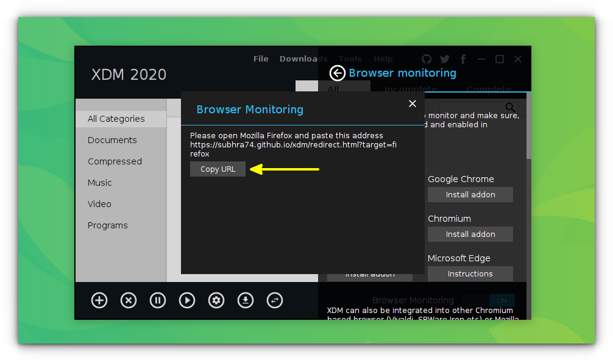Image resolution: width=613 pixels, height=363 pixels.
Task: Open the Help menu
Action: pos(383,59)
